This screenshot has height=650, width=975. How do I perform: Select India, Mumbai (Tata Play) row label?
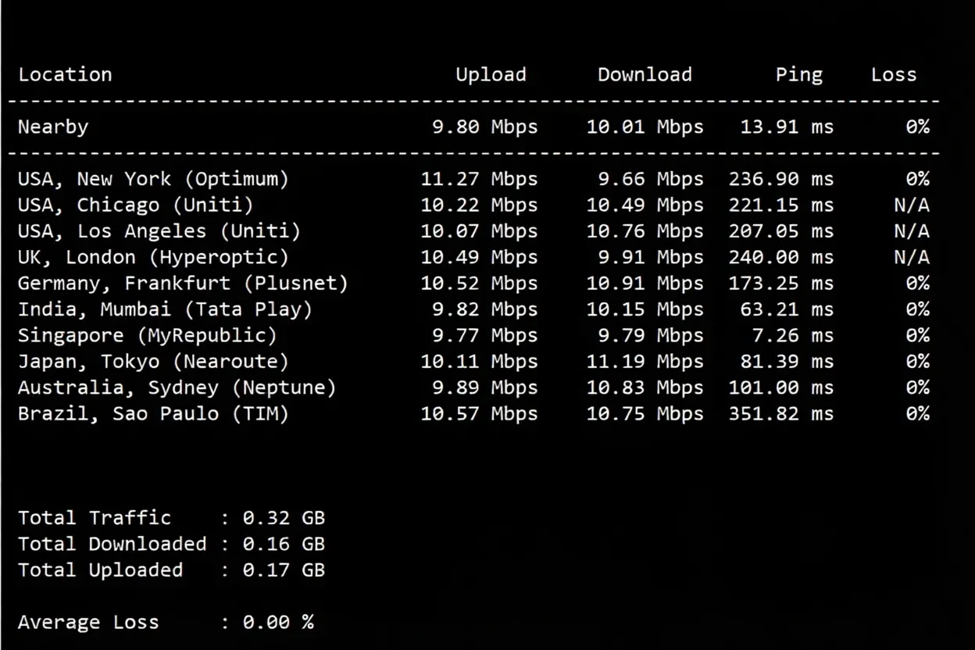[165, 310]
